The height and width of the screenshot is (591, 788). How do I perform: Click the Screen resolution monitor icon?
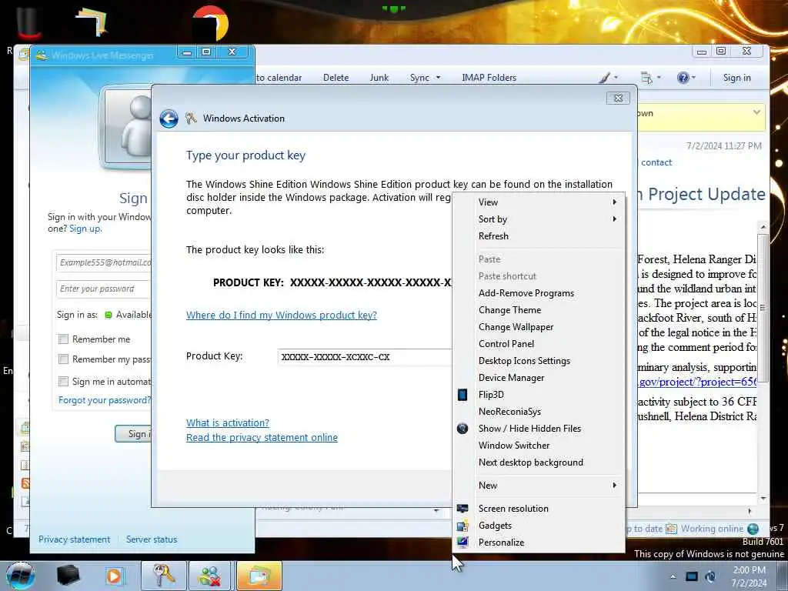pos(462,509)
